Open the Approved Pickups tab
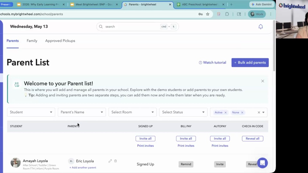The height and width of the screenshot is (173, 308). pyautogui.click(x=60, y=41)
